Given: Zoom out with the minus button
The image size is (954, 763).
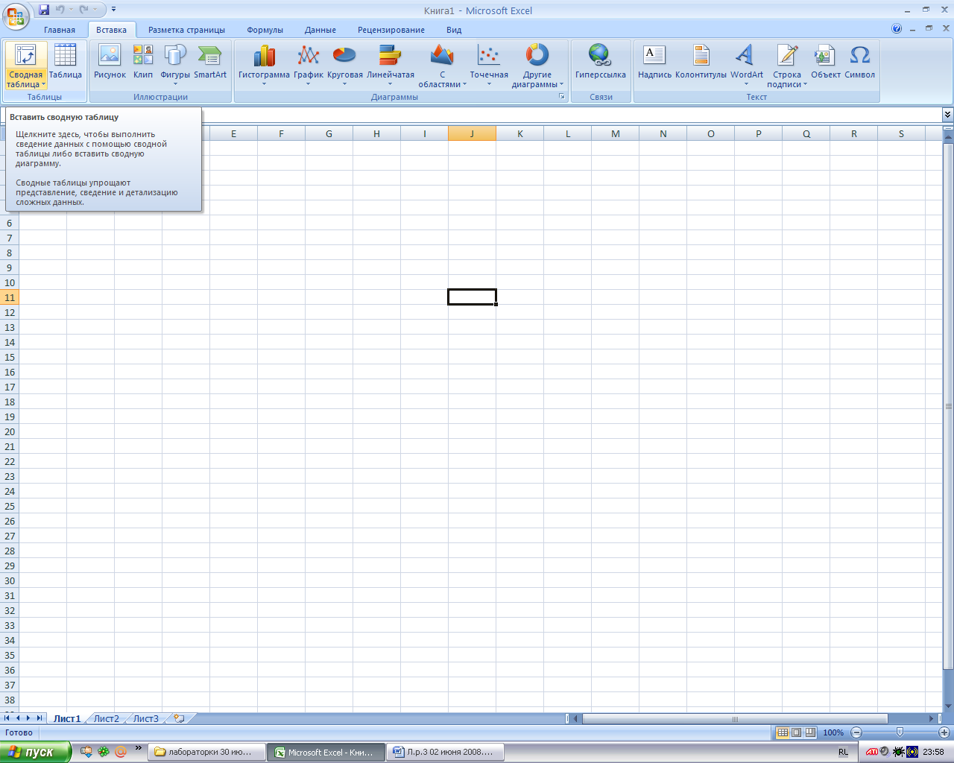Looking at the screenshot, I should (x=856, y=732).
